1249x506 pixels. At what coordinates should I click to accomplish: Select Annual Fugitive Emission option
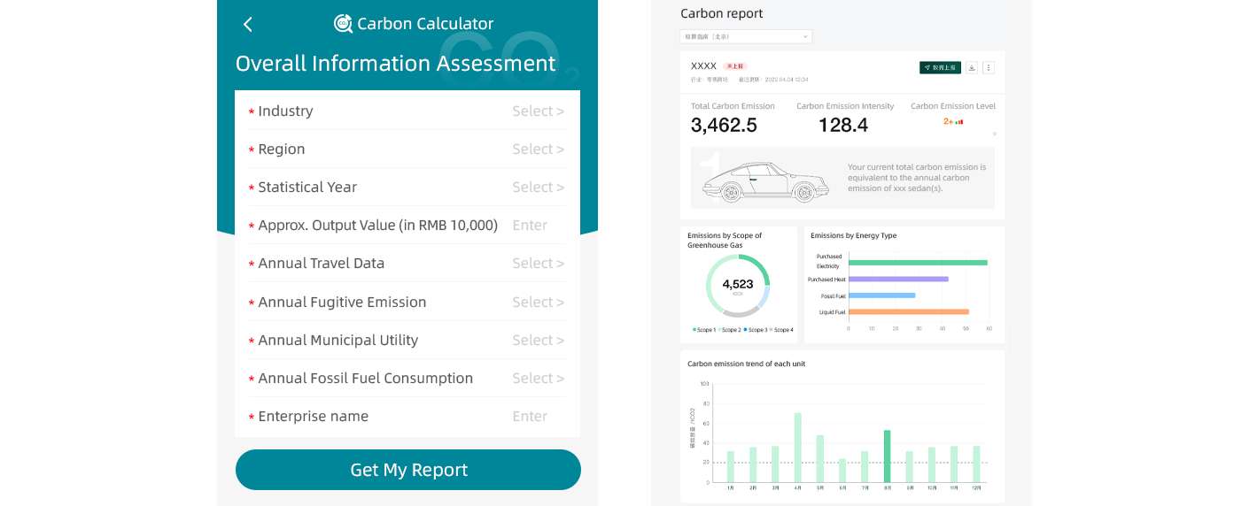[x=407, y=302]
